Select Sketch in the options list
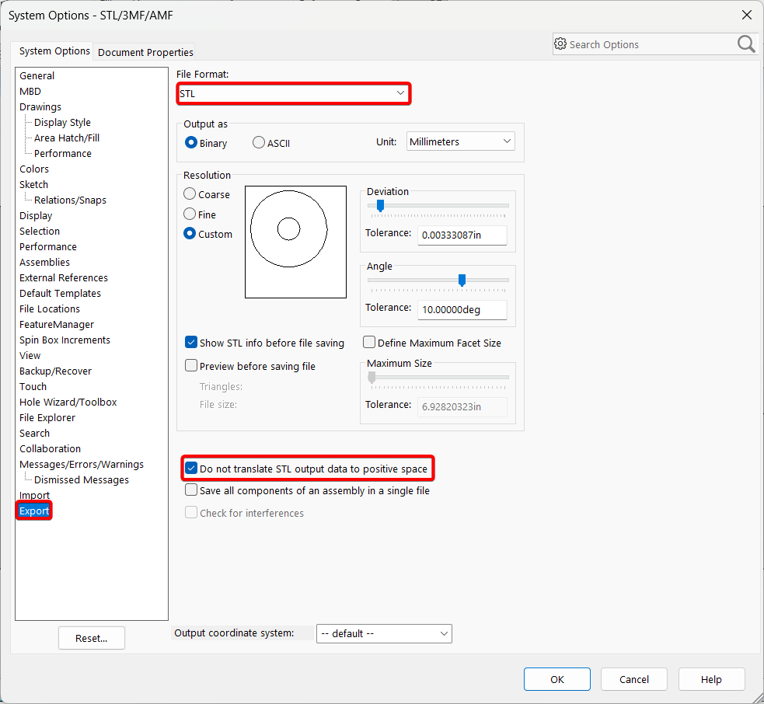This screenshot has height=704, width=764. tap(33, 185)
